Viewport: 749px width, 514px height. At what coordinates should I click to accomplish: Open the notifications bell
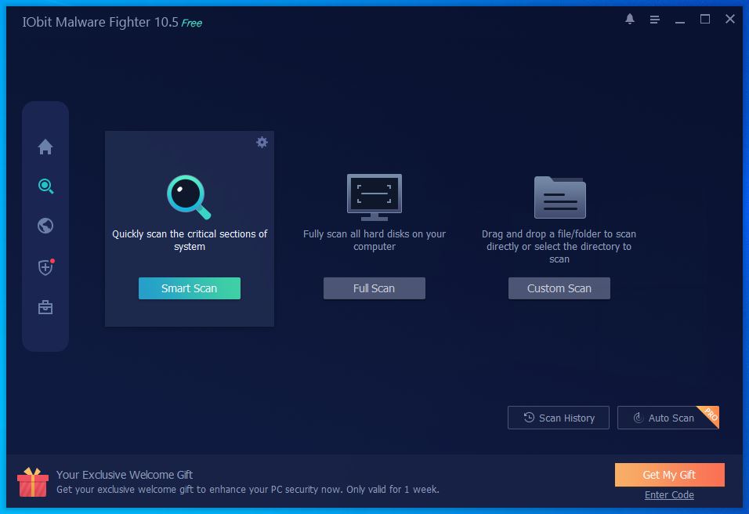pos(630,19)
